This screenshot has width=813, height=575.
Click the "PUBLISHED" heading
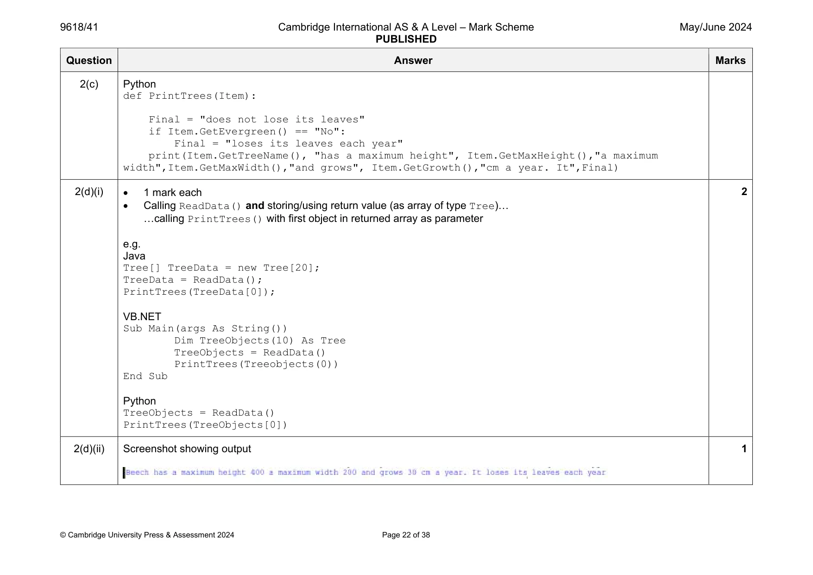click(406, 39)
